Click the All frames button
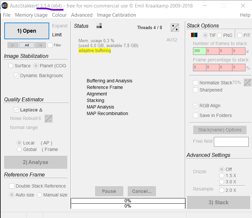The image size is (252, 218). click(x=27, y=45)
